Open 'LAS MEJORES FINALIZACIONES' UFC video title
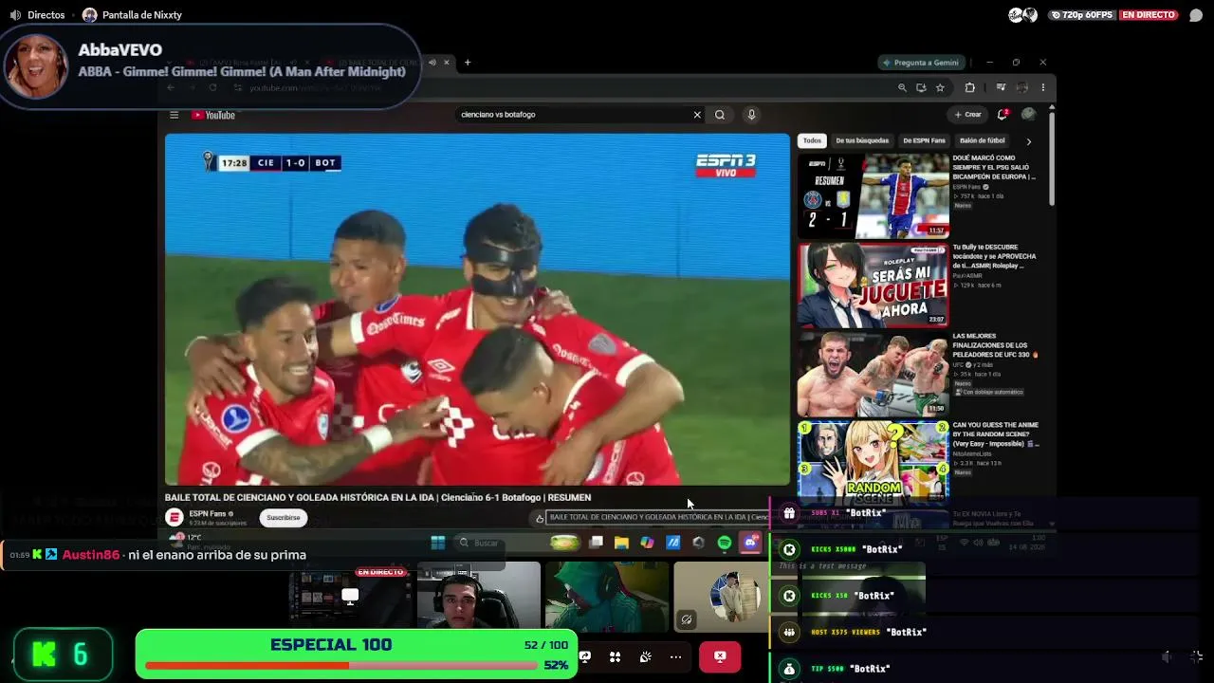Viewport: 1214px width, 683px height. [x=995, y=345]
